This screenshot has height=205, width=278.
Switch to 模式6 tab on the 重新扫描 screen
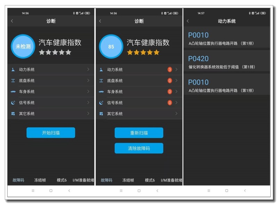click(150, 180)
